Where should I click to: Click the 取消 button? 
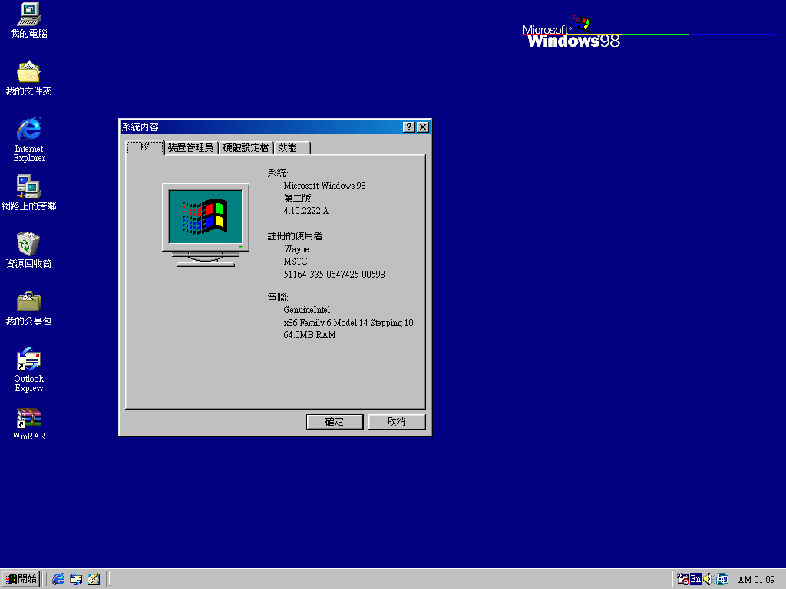(x=397, y=422)
